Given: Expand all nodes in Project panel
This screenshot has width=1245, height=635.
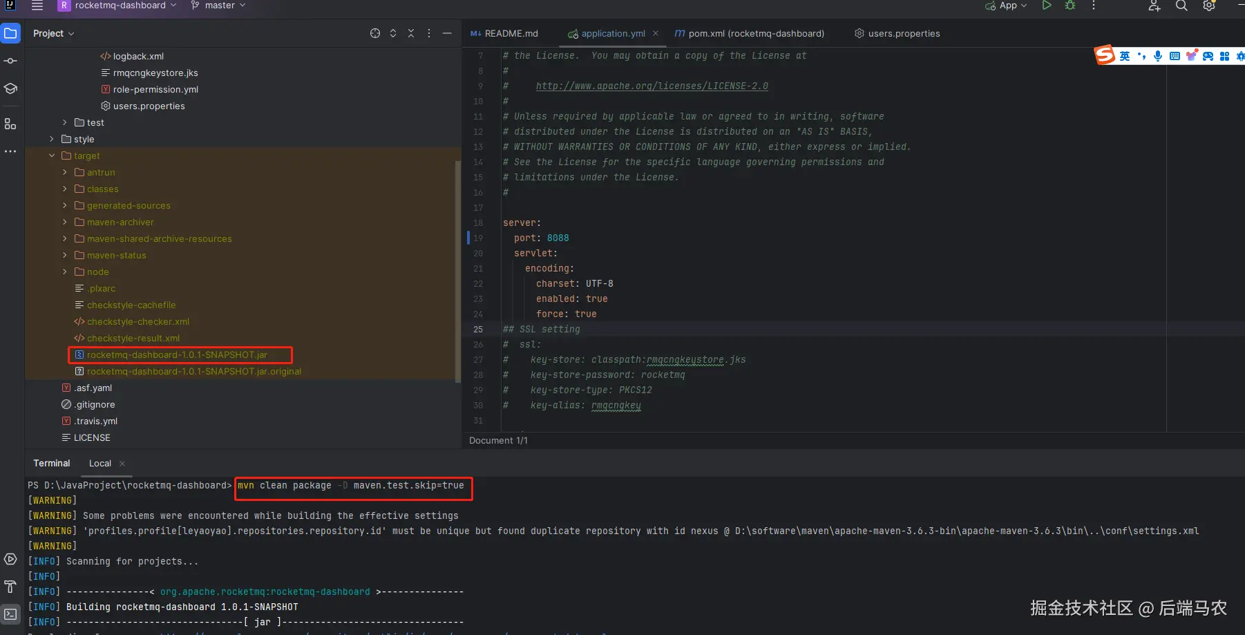Looking at the screenshot, I should pyautogui.click(x=393, y=33).
